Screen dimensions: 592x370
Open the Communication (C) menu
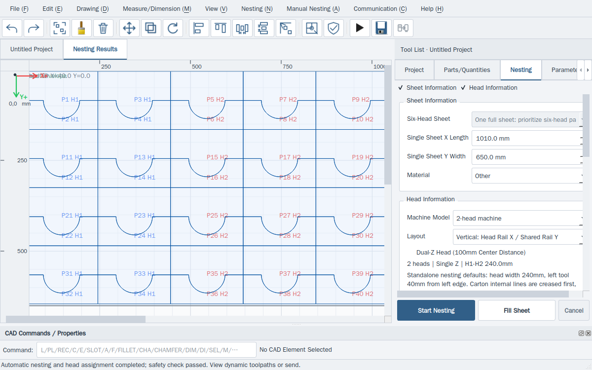coord(380,9)
